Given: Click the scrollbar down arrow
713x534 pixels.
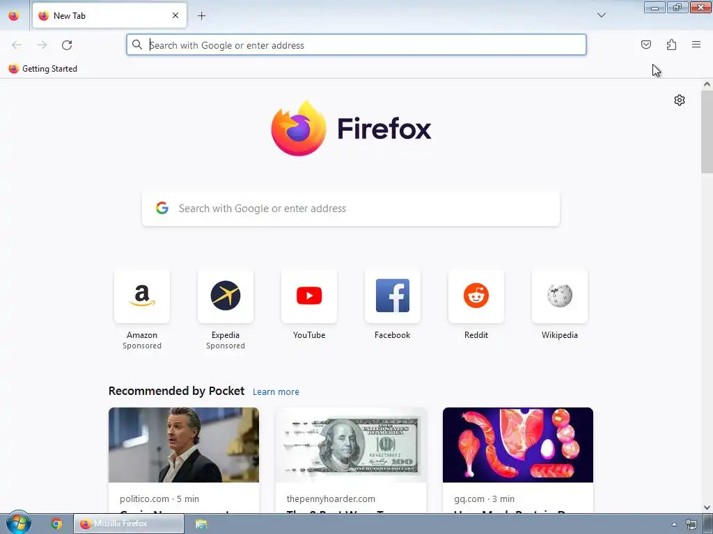Looking at the screenshot, I should pyautogui.click(x=707, y=507).
